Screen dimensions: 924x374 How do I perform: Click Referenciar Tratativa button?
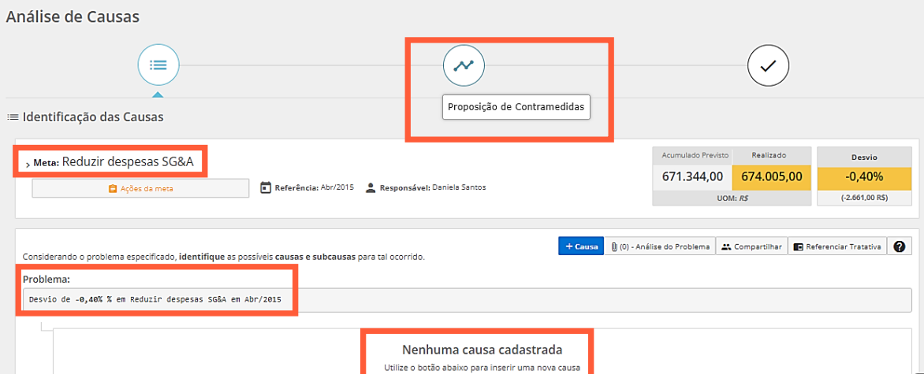tap(836, 246)
